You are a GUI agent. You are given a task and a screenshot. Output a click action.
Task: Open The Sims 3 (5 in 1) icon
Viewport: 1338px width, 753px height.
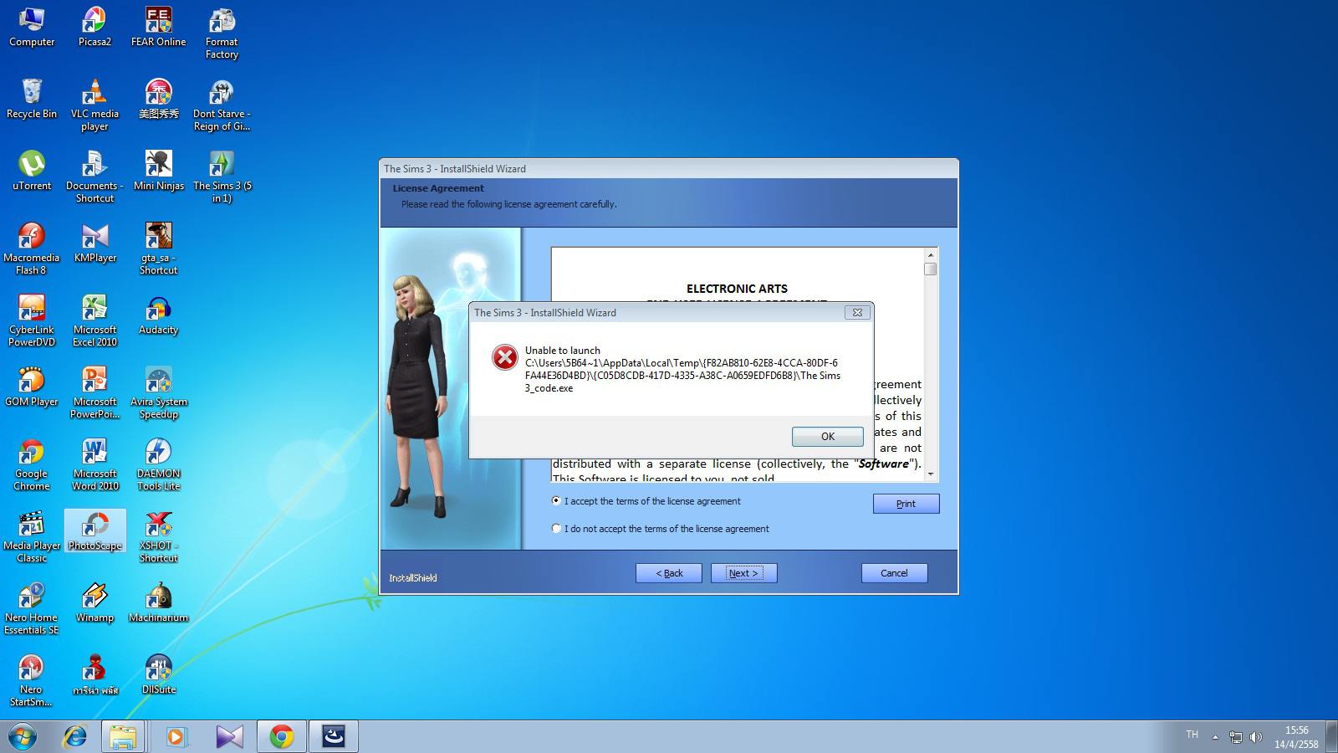coord(222,177)
